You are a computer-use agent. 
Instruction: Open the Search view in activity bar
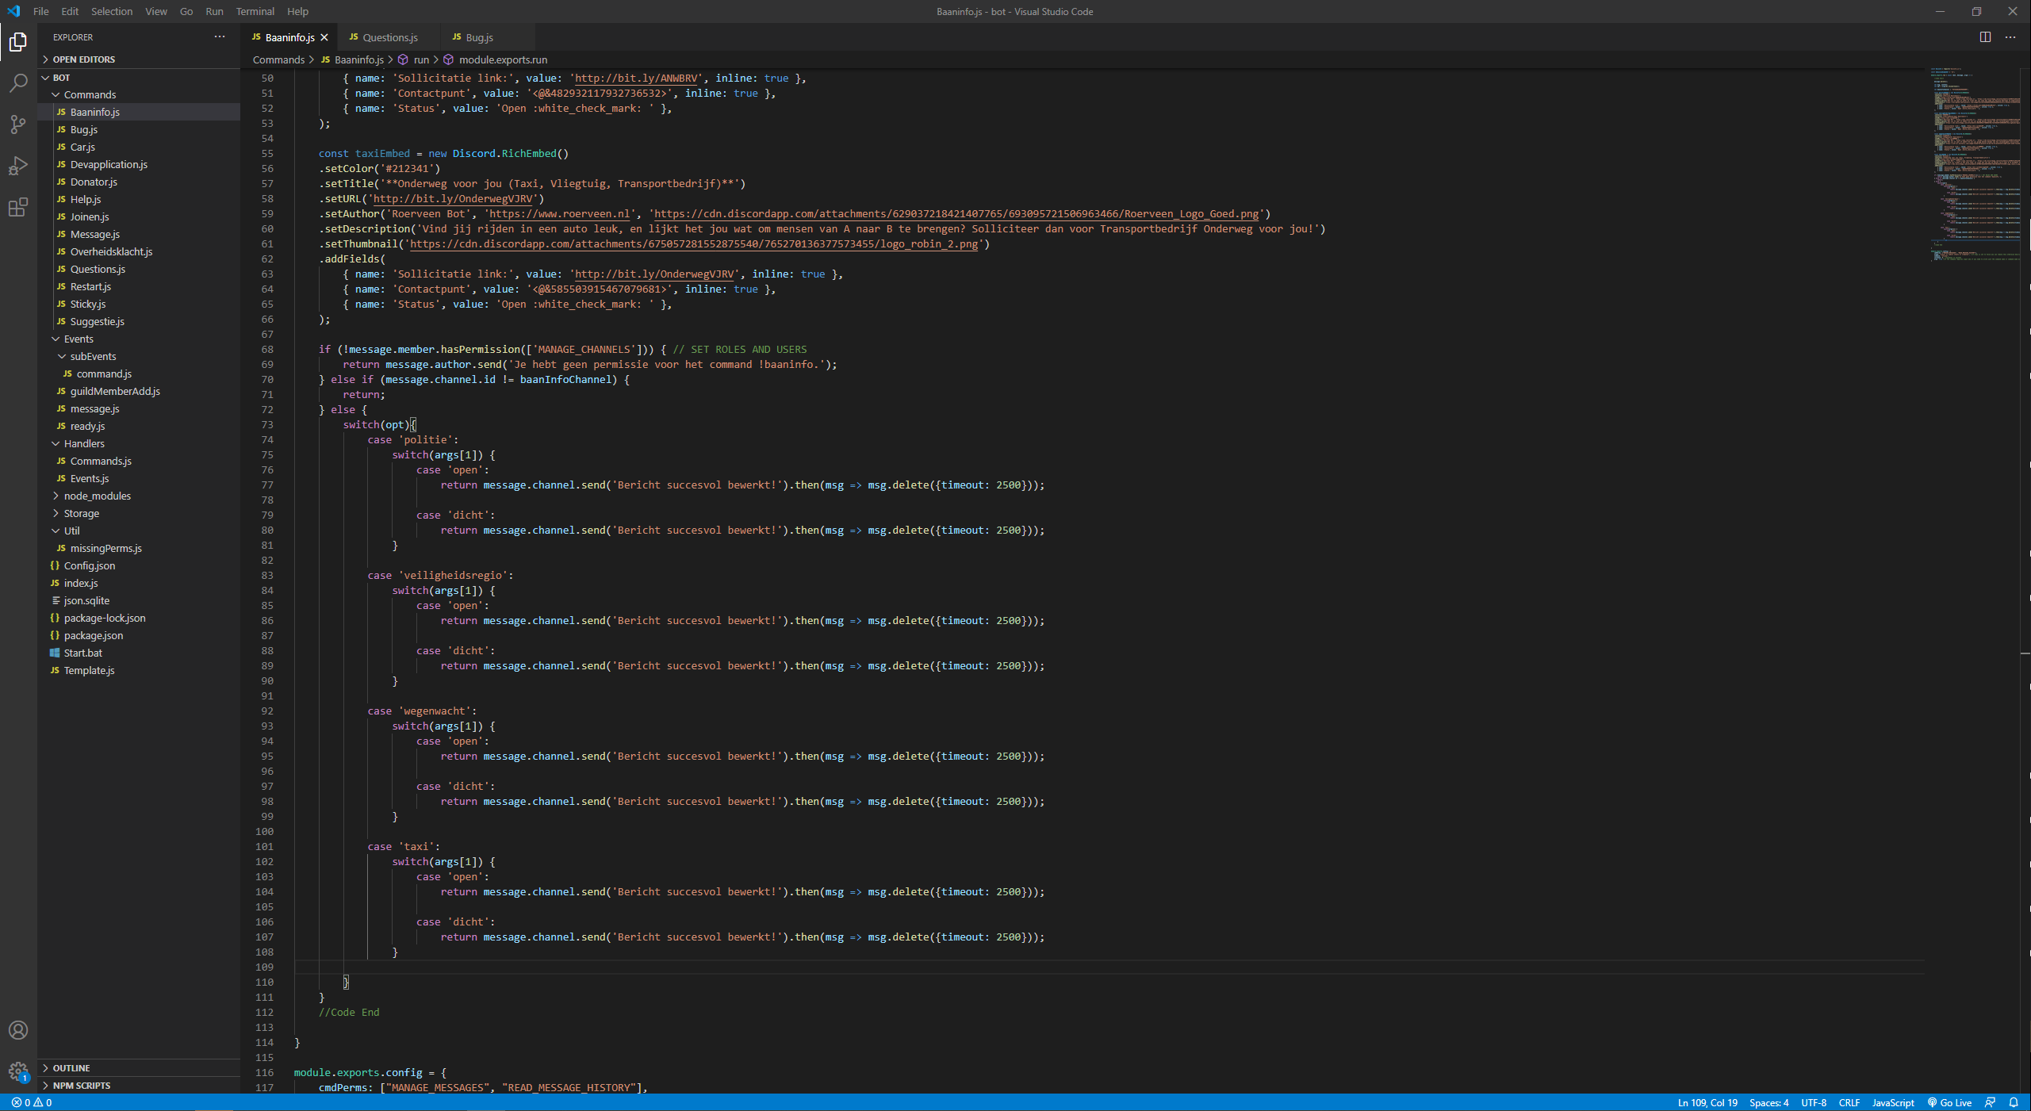click(18, 82)
